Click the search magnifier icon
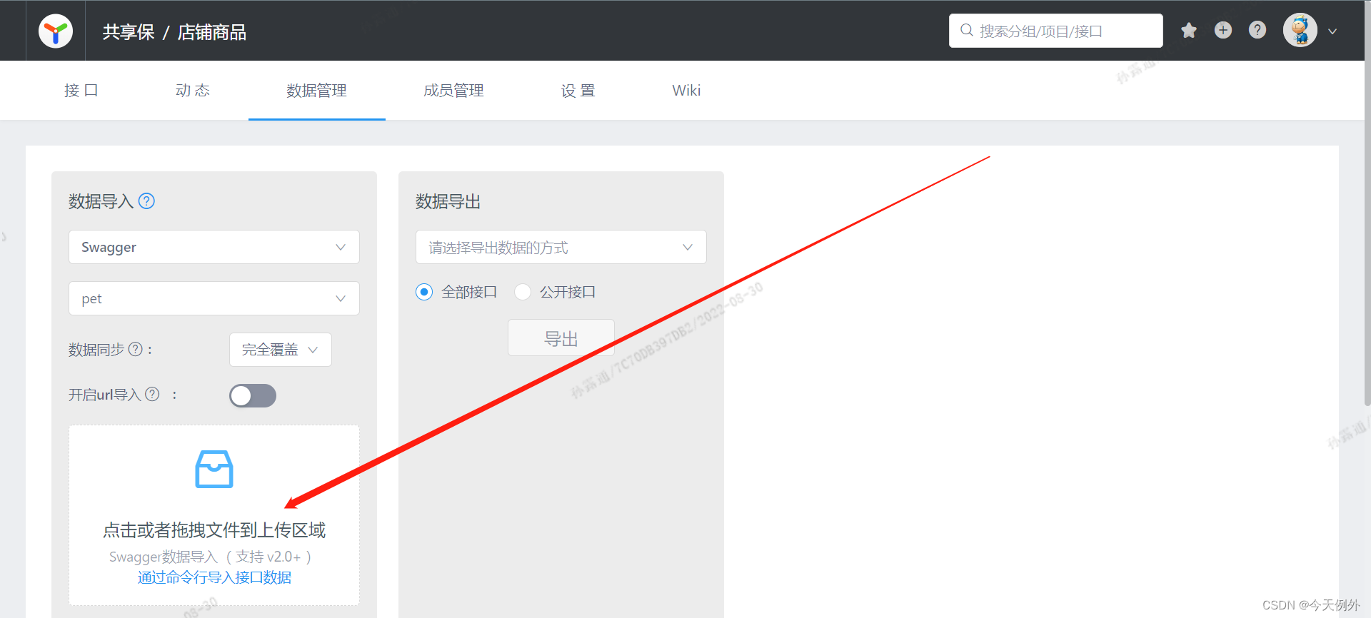Screen dimensions: 1371x618 (967, 30)
